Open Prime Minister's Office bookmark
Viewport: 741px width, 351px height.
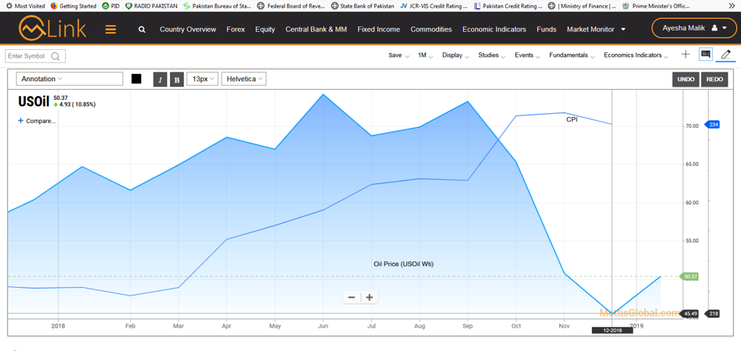click(655, 6)
